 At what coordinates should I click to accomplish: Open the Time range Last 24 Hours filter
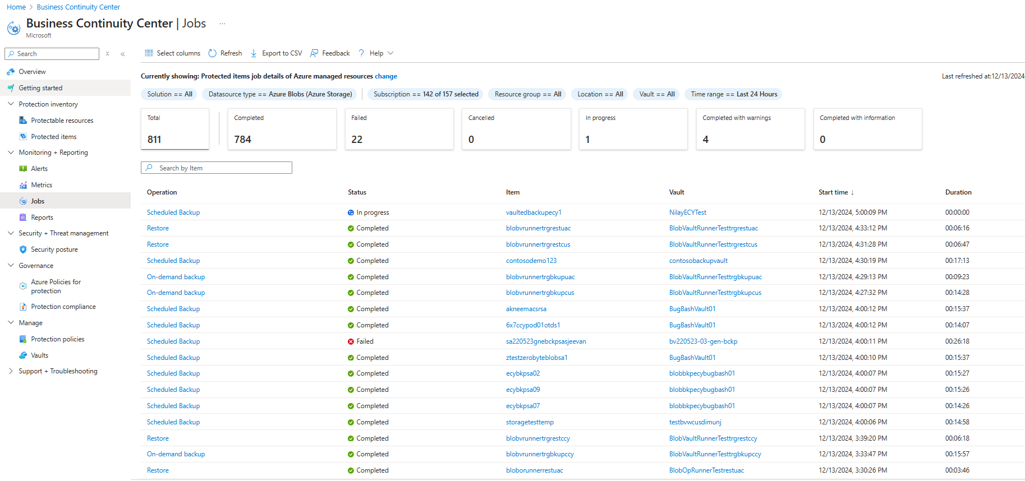point(734,94)
